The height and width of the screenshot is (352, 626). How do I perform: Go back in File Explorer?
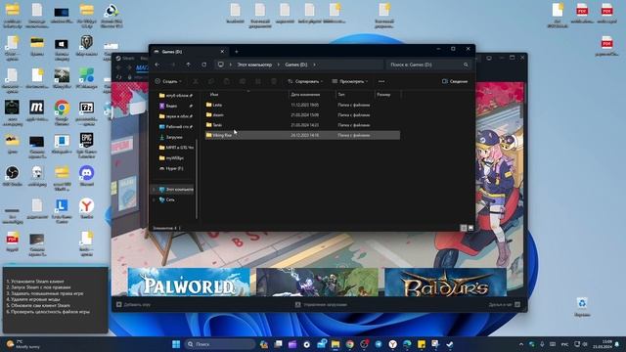tap(157, 65)
